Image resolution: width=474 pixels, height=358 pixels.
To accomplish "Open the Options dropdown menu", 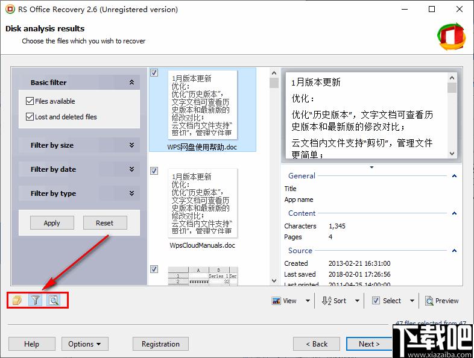I will pos(84,344).
